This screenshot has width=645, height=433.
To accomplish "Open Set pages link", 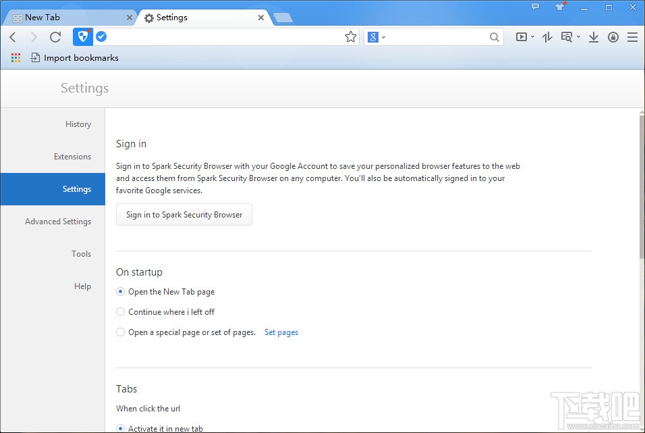I will 281,332.
